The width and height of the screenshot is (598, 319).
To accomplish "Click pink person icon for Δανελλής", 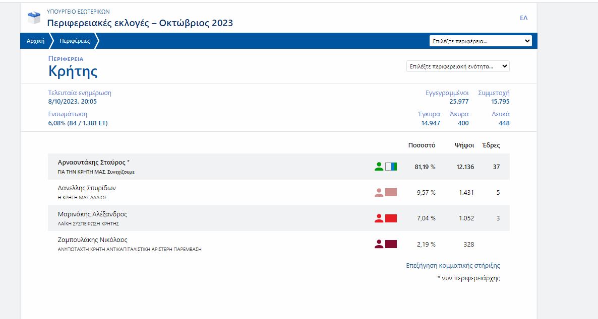I will pos(379,192).
